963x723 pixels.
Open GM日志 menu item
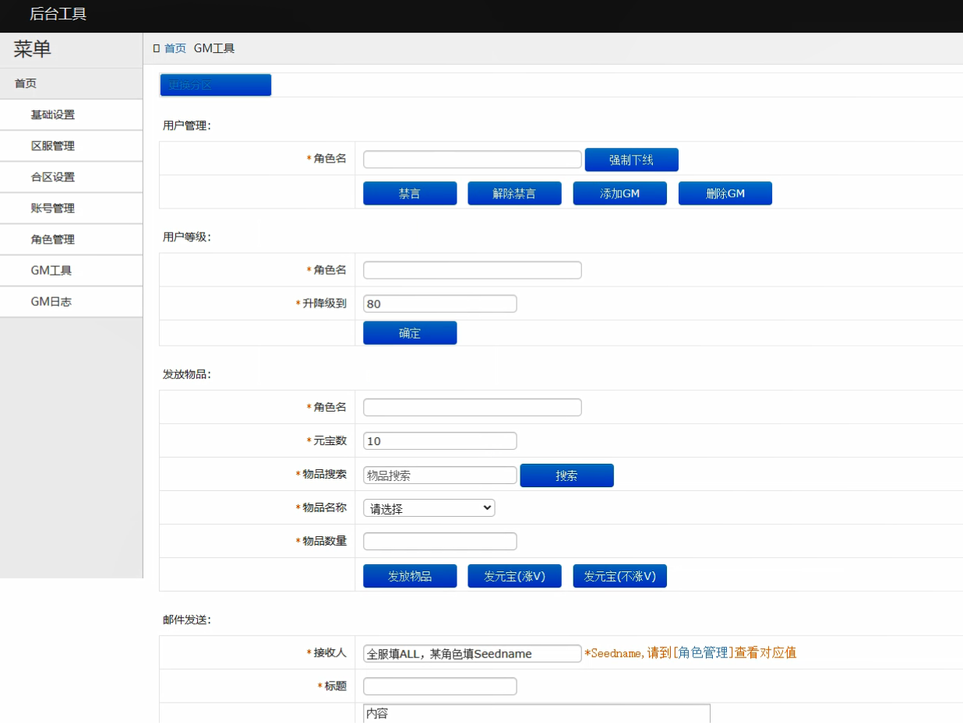(71, 301)
